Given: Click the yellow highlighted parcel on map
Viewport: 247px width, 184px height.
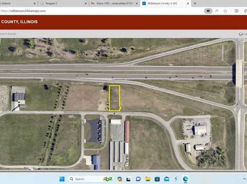Looking at the screenshot, I should click(114, 98).
